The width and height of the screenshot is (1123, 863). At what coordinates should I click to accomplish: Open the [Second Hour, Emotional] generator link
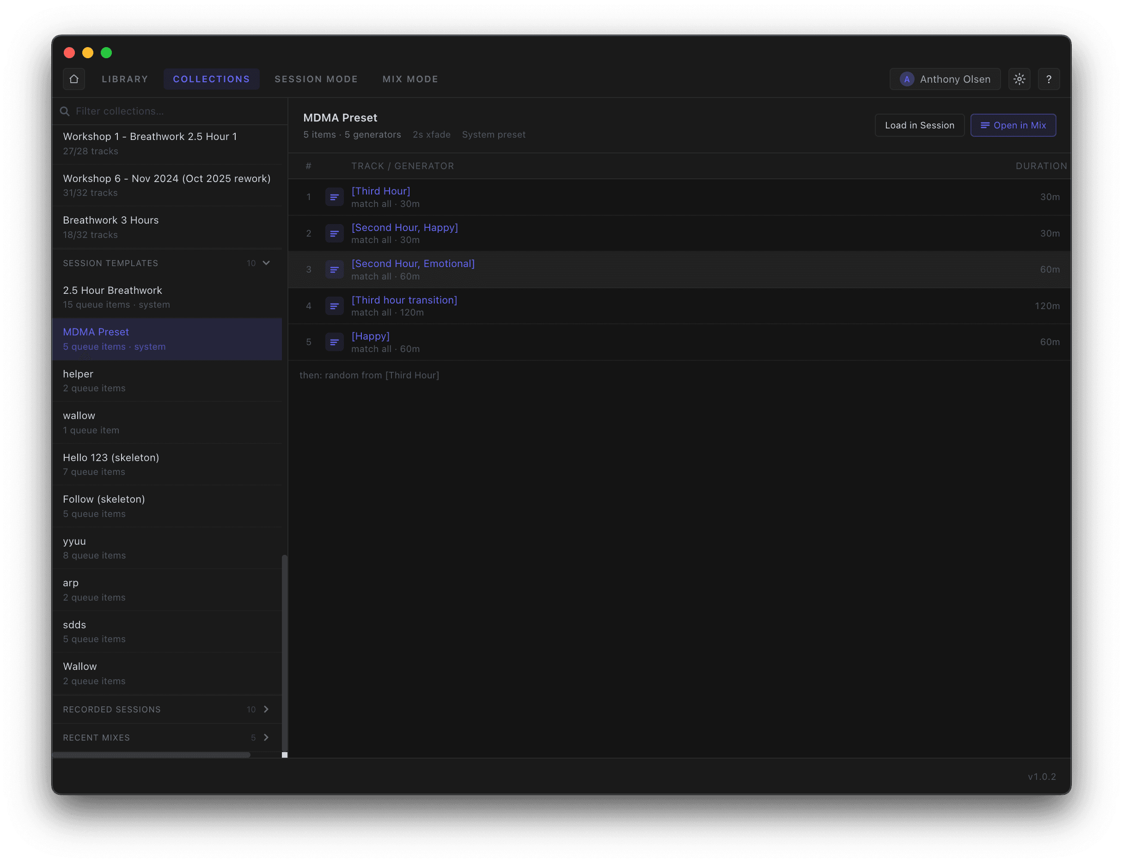[413, 263]
